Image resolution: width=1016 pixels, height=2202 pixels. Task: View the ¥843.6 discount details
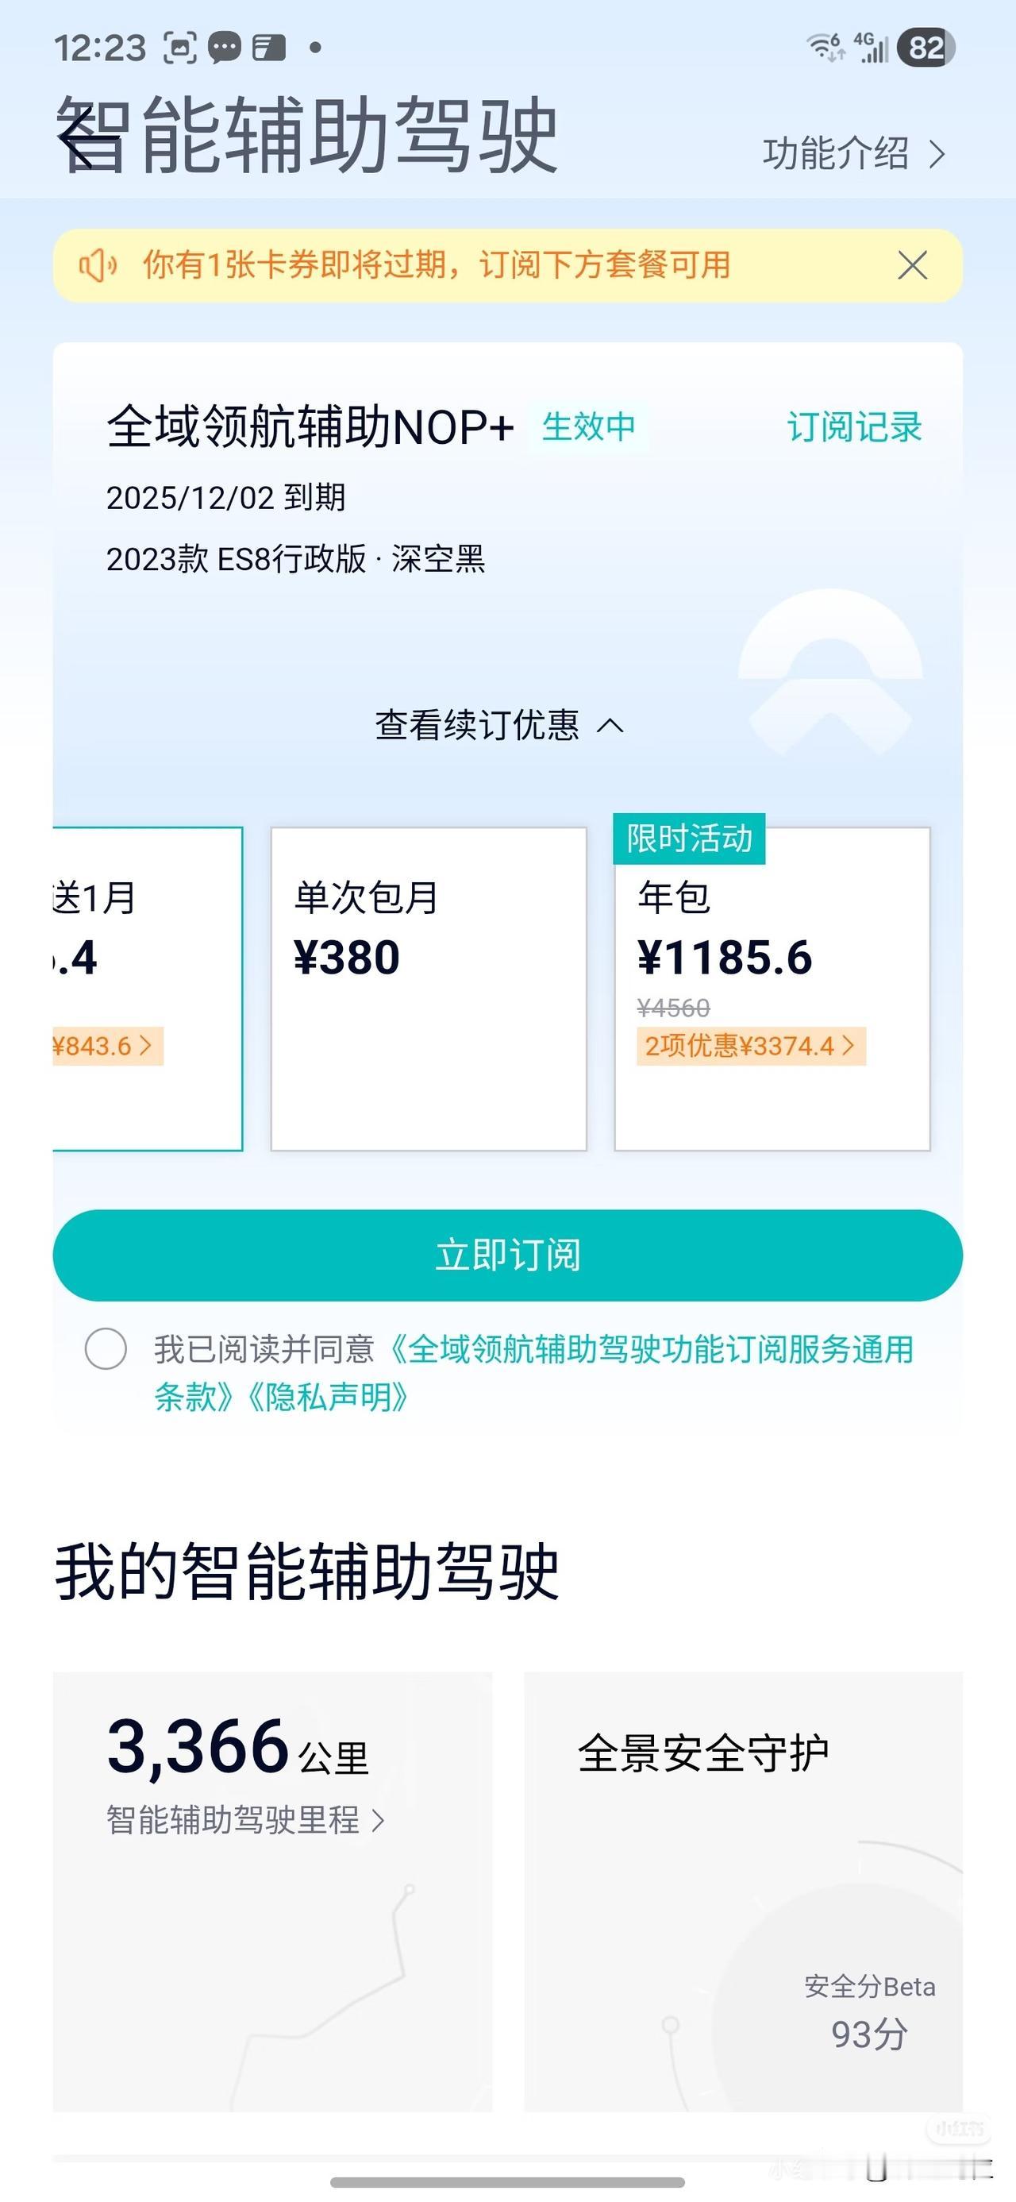108,1047
